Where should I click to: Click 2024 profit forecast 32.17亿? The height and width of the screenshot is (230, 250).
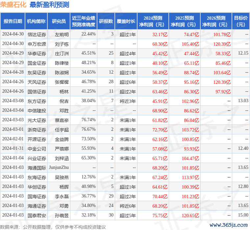pos(160,34)
